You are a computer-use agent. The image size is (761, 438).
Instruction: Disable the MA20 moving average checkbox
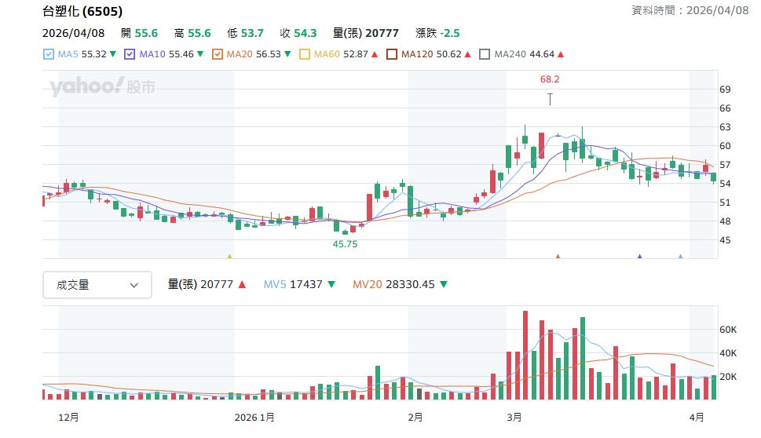coord(218,55)
